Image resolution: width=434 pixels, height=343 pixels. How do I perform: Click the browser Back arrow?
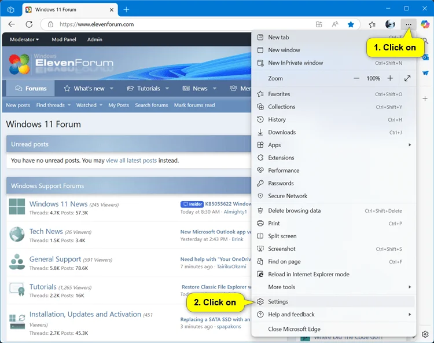[12, 24]
